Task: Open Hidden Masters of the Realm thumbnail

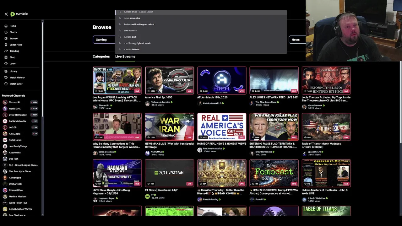Action: coord(326,173)
